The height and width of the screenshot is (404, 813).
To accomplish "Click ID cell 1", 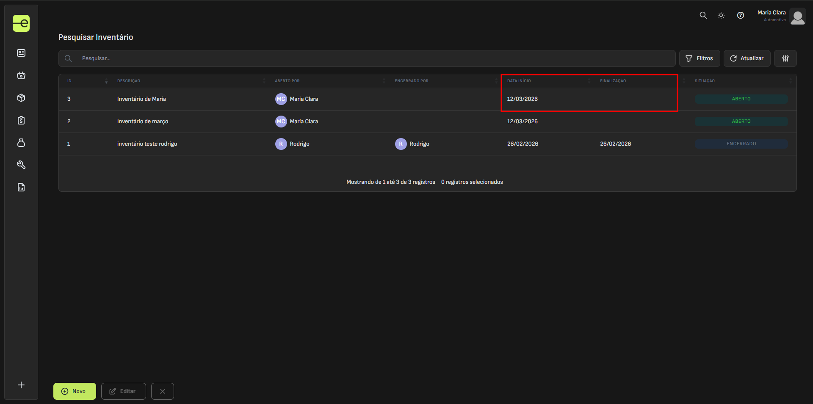I will 69,144.
